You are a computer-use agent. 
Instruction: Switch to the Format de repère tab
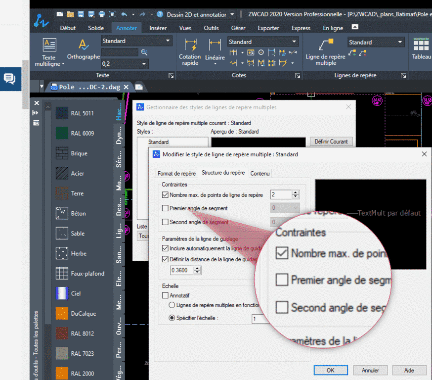(176, 174)
